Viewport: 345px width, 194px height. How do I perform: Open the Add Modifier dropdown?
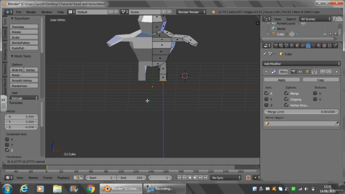click(301, 64)
